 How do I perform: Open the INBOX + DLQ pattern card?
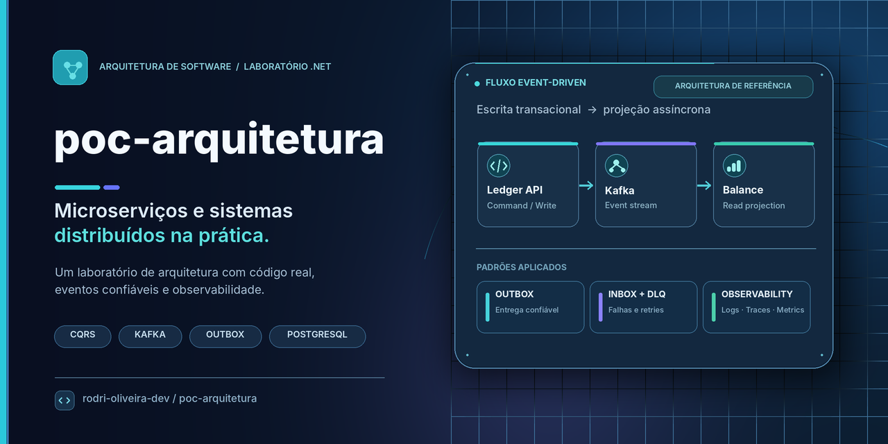(644, 307)
